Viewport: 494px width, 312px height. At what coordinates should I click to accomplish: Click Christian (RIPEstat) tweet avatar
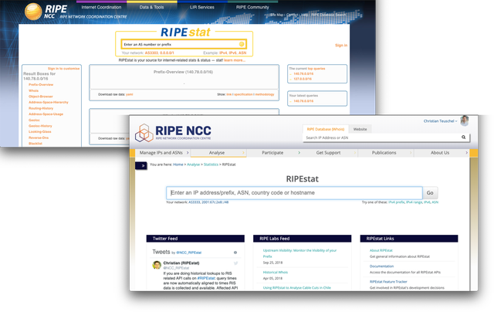click(157, 265)
